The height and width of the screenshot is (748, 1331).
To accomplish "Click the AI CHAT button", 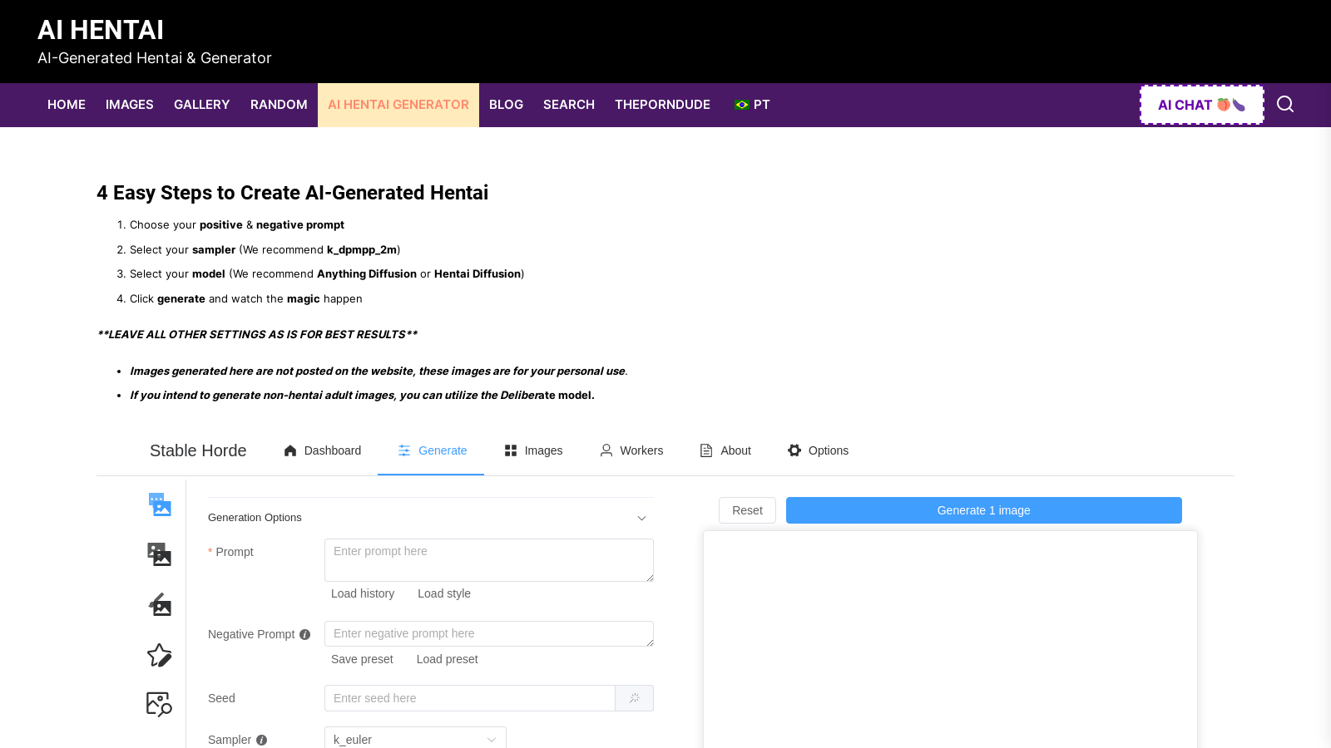I will point(1202,105).
